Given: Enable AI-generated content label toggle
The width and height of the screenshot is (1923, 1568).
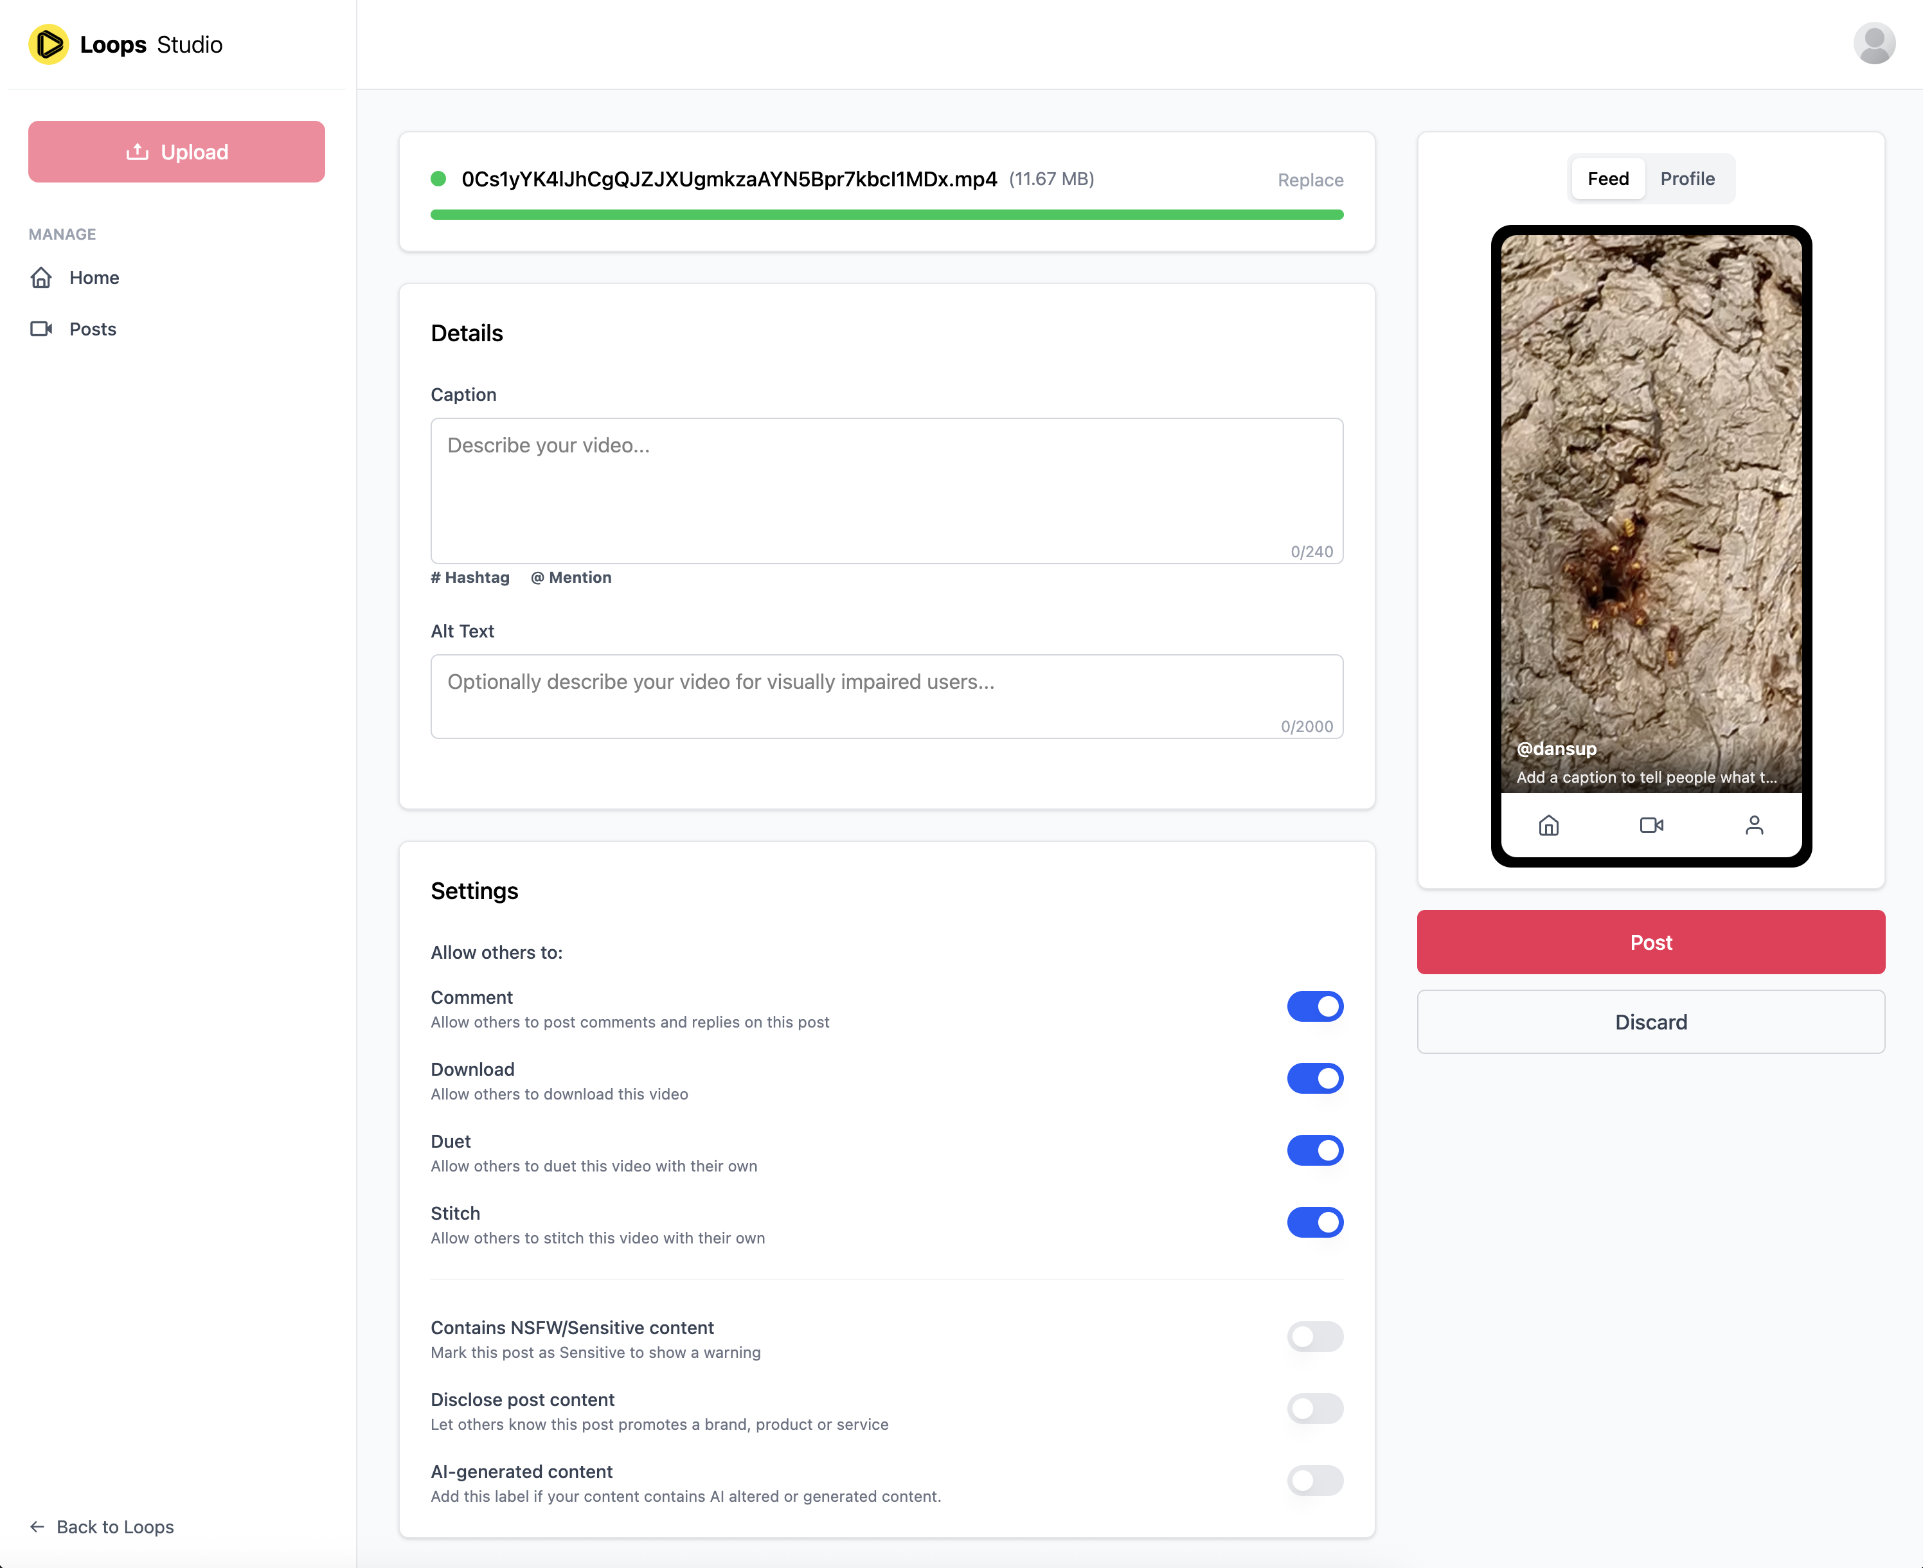Looking at the screenshot, I should (x=1314, y=1481).
